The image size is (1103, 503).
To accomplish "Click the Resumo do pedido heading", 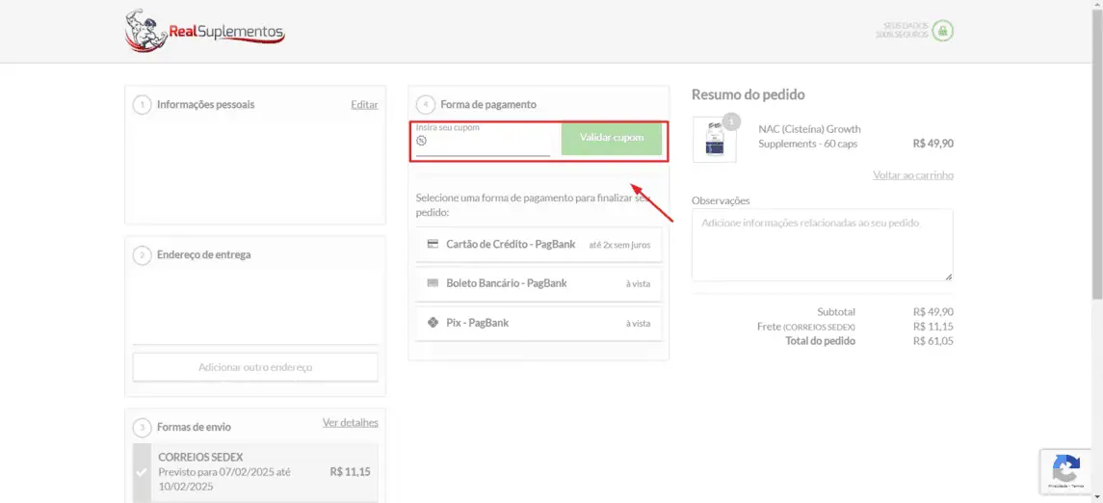I will [x=748, y=94].
